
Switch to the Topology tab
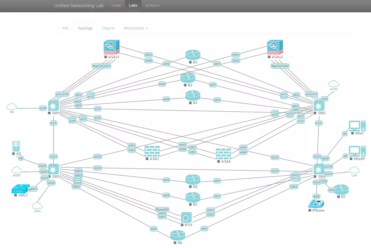click(x=85, y=28)
